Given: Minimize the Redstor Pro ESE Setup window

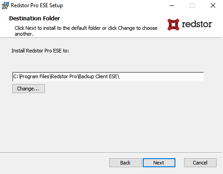Looking at the screenshot, I should coord(172,5).
